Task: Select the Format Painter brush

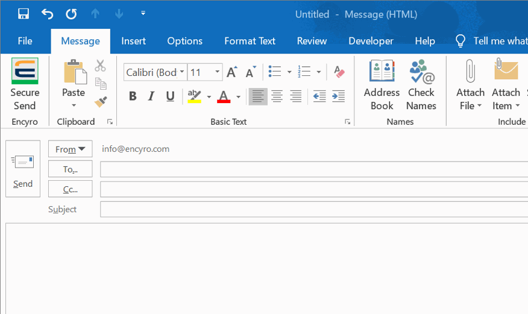Action: (100, 102)
